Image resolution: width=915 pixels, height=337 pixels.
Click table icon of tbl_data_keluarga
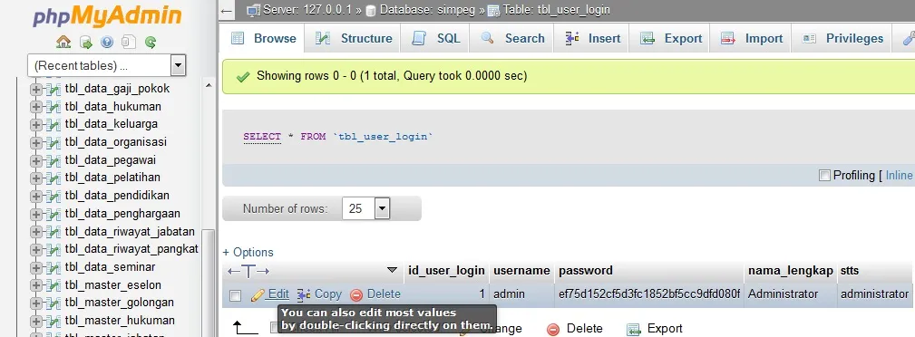54,124
